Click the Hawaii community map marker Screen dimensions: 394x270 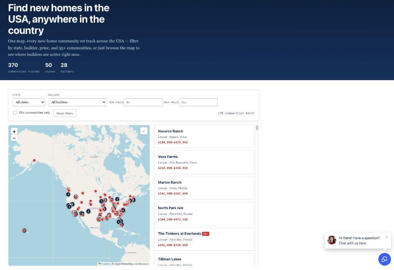tap(24, 230)
